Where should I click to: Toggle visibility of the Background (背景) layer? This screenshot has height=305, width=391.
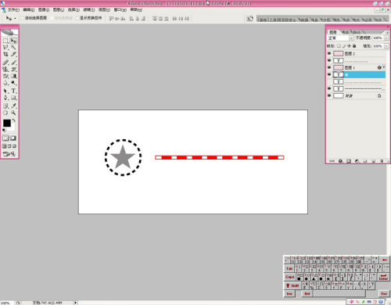pos(329,95)
